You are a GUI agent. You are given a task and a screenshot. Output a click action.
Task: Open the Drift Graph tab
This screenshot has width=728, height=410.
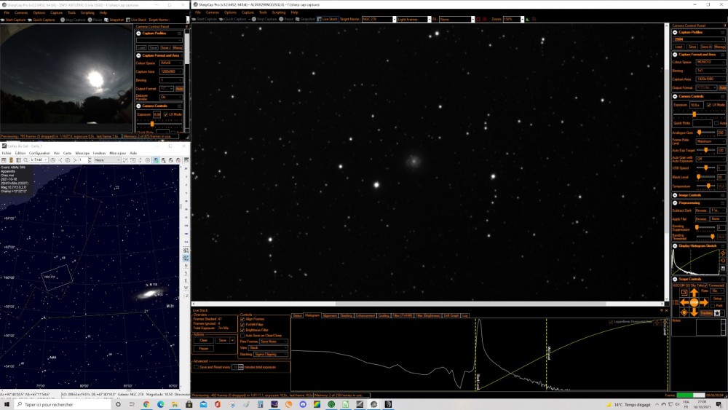tap(451, 315)
